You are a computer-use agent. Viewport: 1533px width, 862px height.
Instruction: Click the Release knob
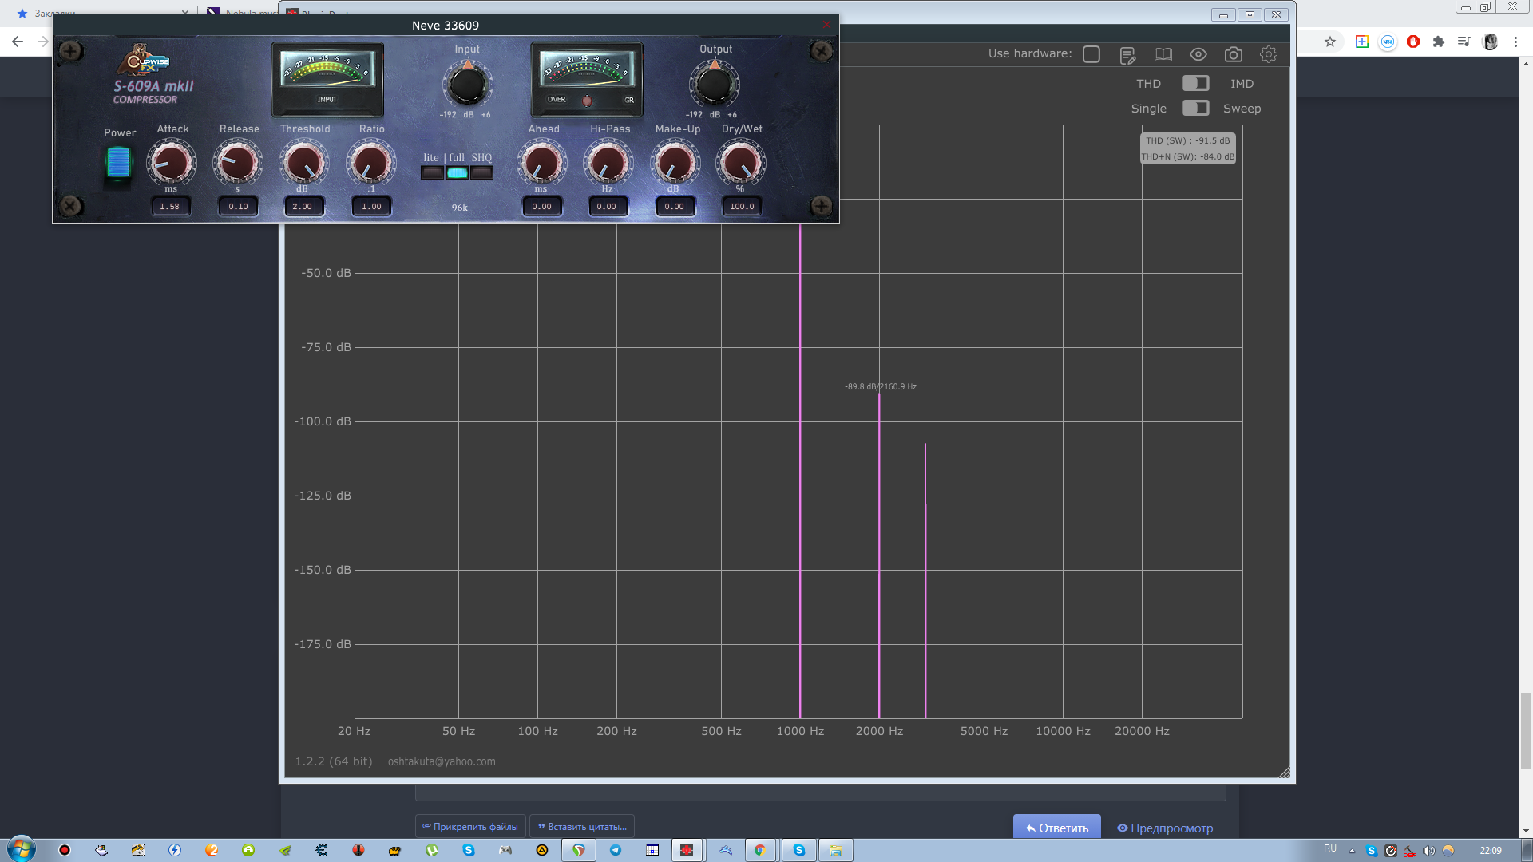click(x=238, y=162)
